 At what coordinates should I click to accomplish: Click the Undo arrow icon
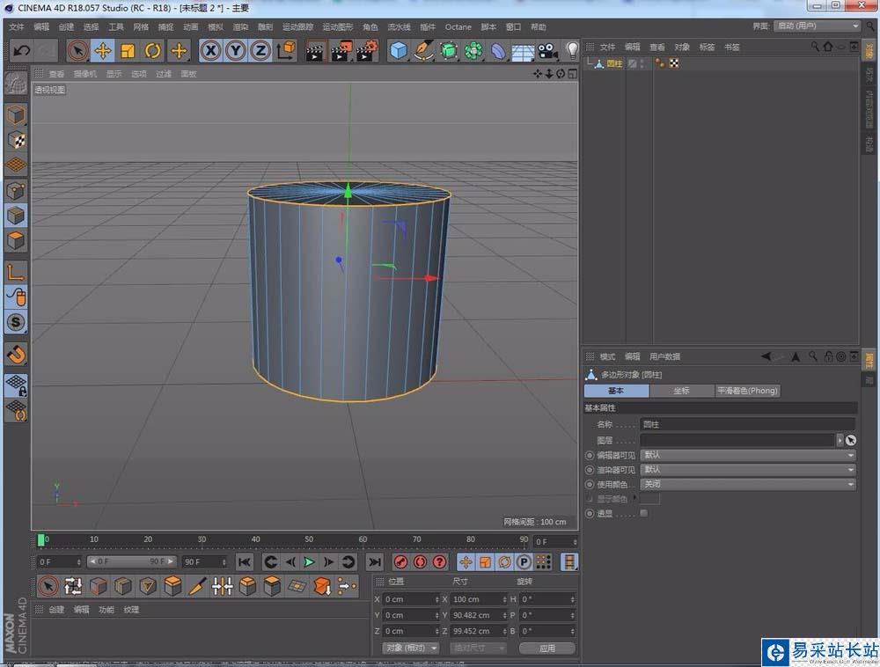pos(22,51)
